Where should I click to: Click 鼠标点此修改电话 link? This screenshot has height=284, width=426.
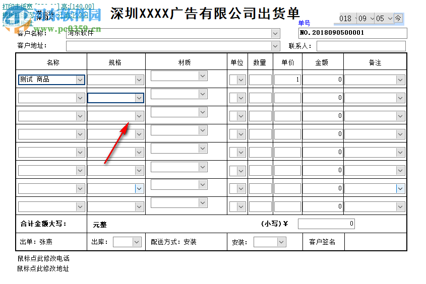[x=43, y=258]
